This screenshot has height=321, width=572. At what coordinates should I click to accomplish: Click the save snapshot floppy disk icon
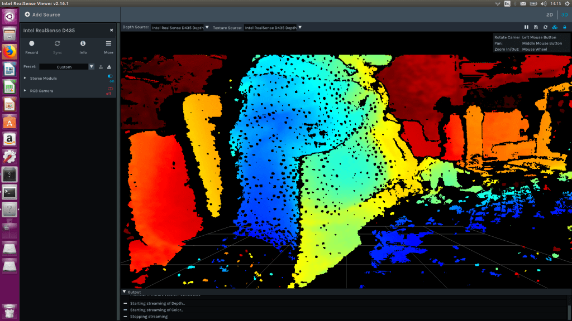pyautogui.click(x=536, y=27)
